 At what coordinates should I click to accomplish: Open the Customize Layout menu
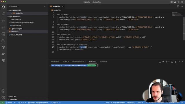pyautogui.click(x=182, y=2)
